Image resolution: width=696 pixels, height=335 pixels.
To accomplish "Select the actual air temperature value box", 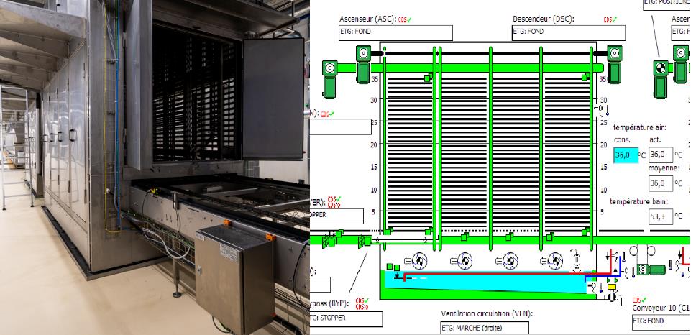I will [x=659, y=155].
